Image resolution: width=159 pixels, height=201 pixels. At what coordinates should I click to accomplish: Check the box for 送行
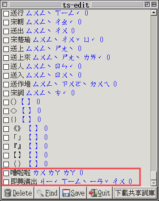[6, 14]
